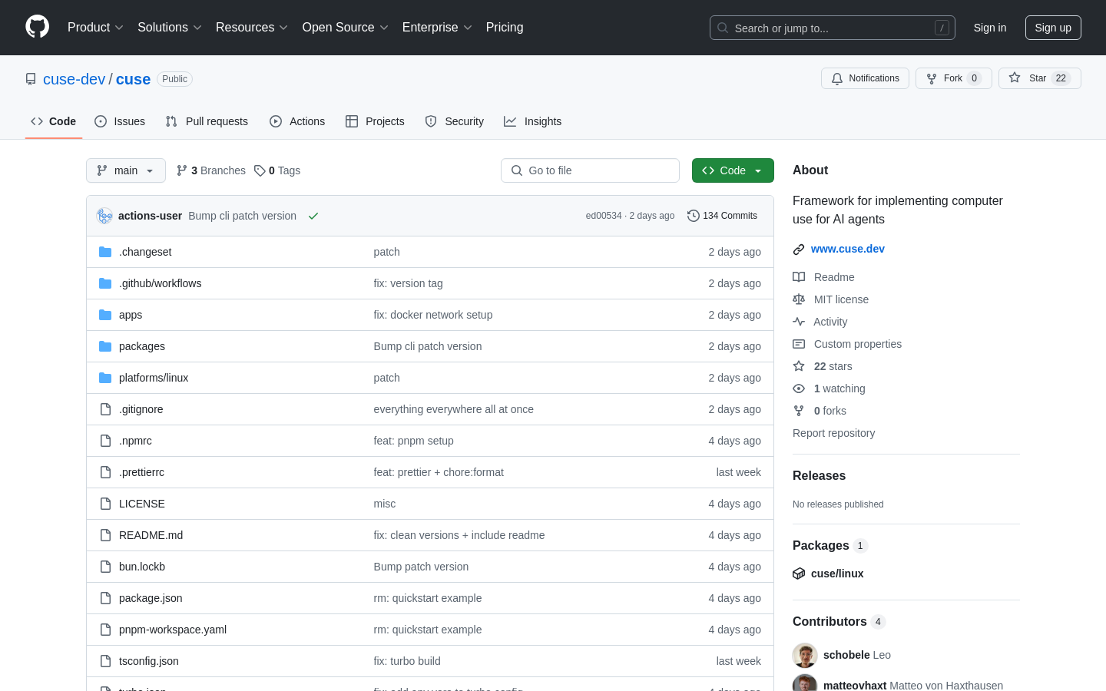1106x691 pixels.
Task: Open the Actions tab
Action: (x=297, y=121)
